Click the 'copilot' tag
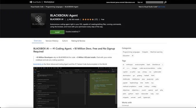The height and width of the screenshot is (108, 196). coord(125,72)
